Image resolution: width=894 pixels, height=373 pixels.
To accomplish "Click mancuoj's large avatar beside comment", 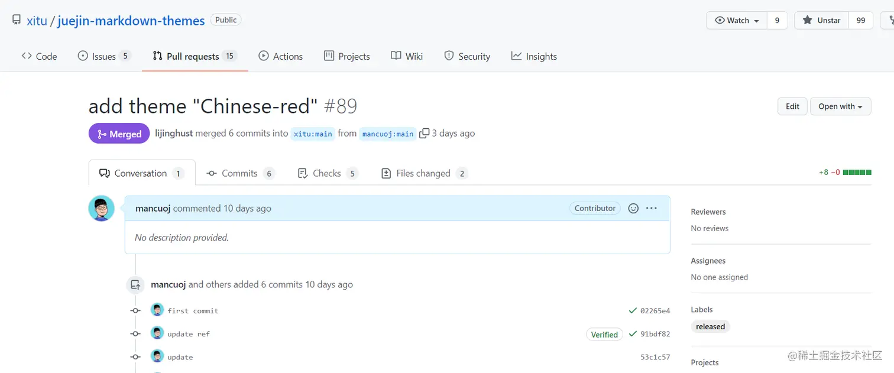I will pyautogui.click(x=102, y=208).
